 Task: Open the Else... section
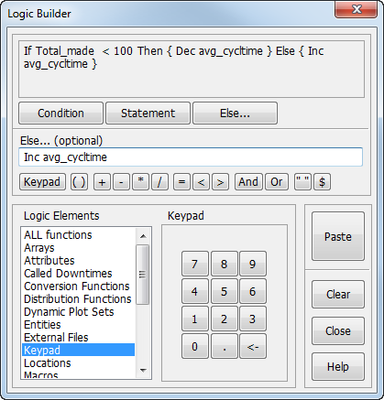point(235,114)
